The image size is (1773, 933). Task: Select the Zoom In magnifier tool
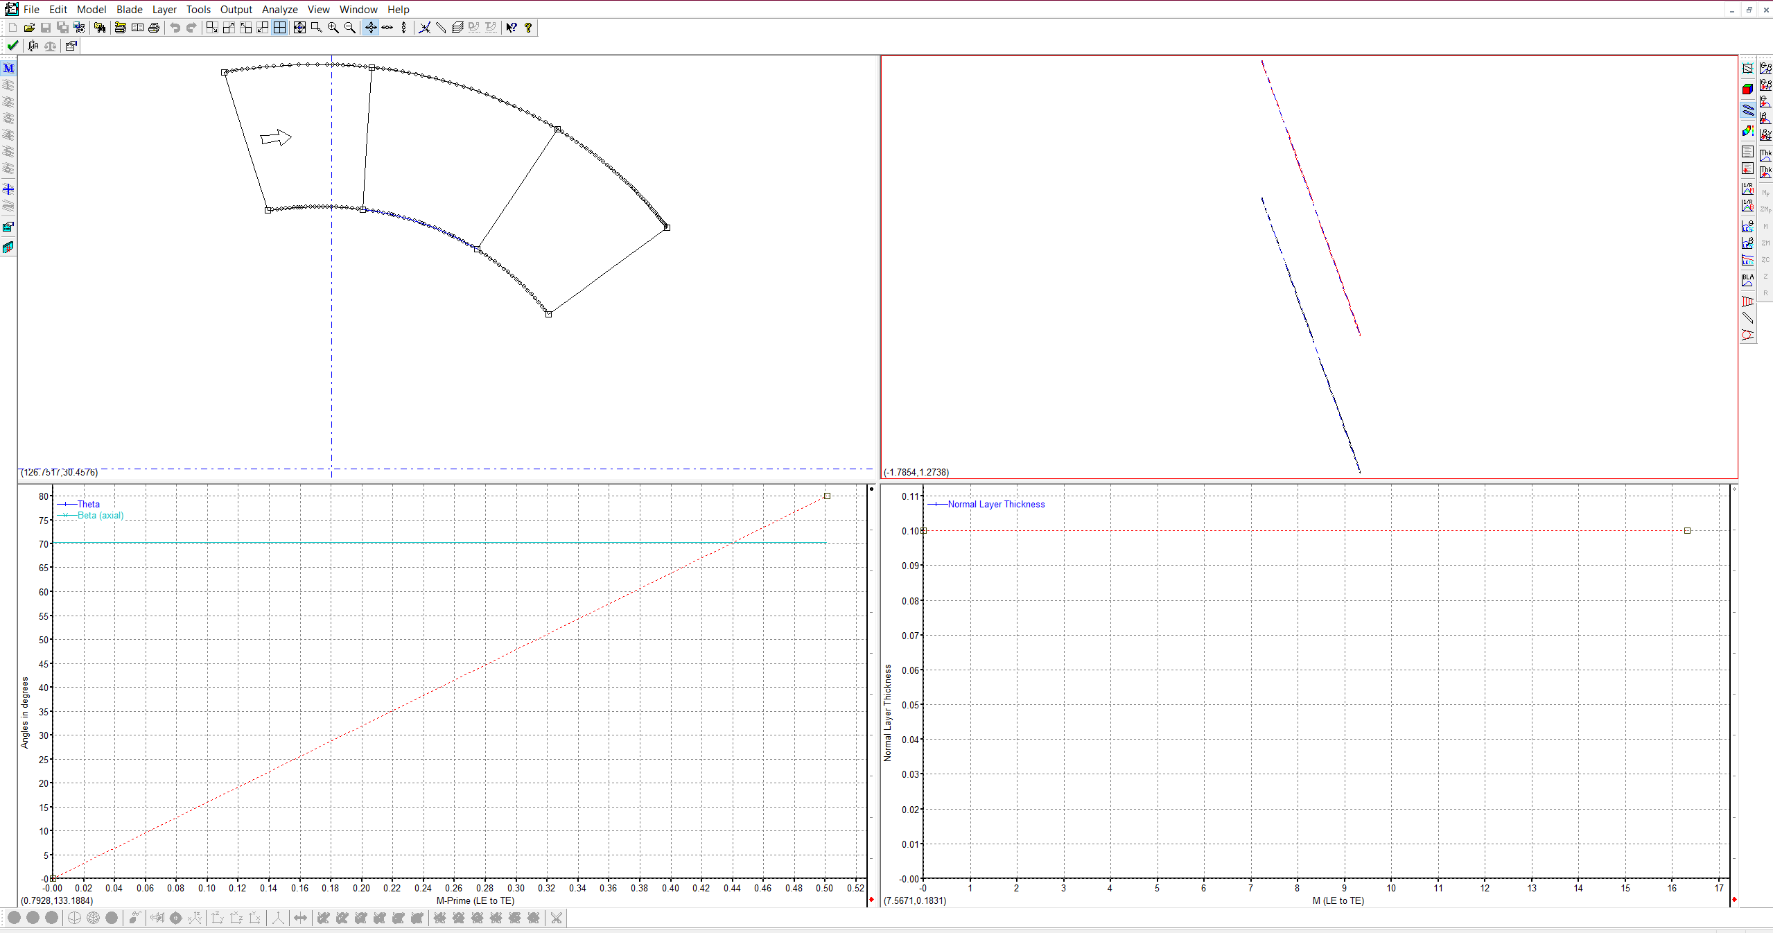333,28
